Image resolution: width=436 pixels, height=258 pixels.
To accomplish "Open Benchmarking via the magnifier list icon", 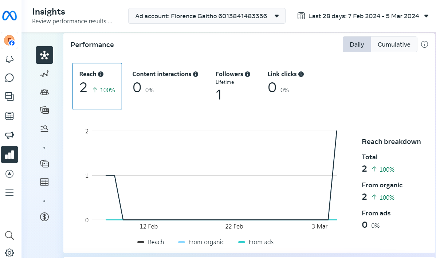I will coord(44,128).
